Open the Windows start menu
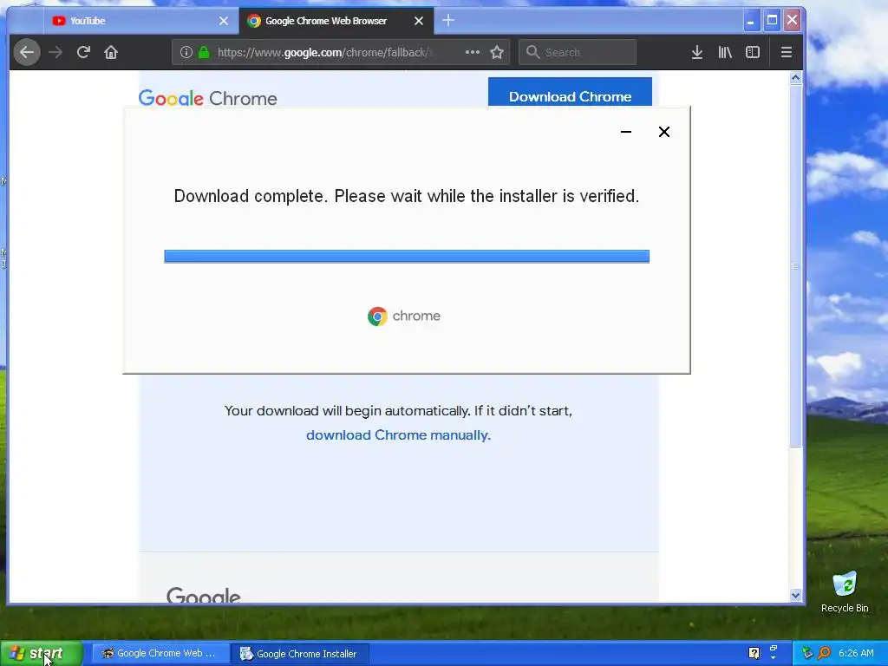 click(x=42, y=654)
